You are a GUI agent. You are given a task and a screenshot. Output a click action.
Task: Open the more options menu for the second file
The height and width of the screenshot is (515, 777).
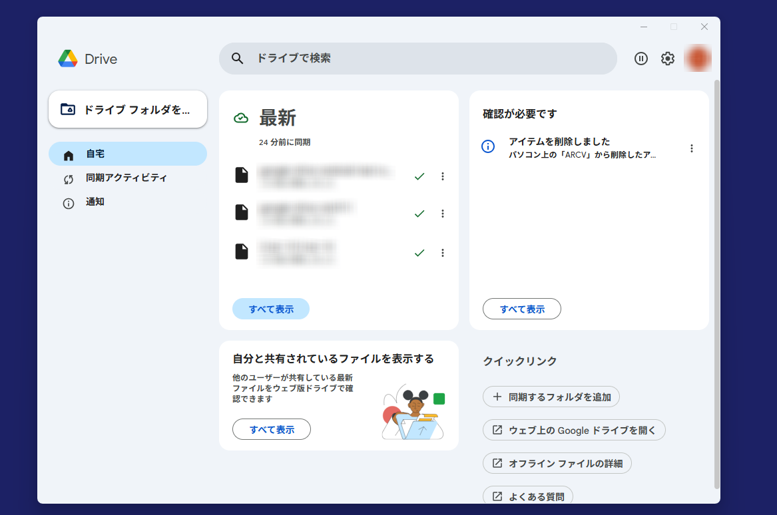pos(443,214)
